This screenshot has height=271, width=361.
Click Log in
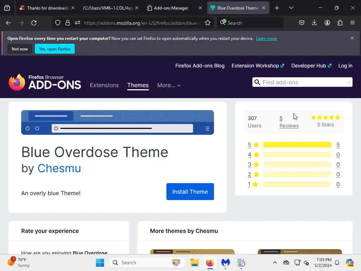(x=345, y=66)
